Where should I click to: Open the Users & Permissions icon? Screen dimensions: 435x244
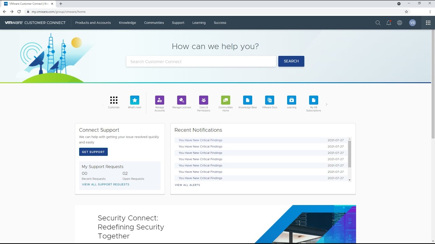204,100
